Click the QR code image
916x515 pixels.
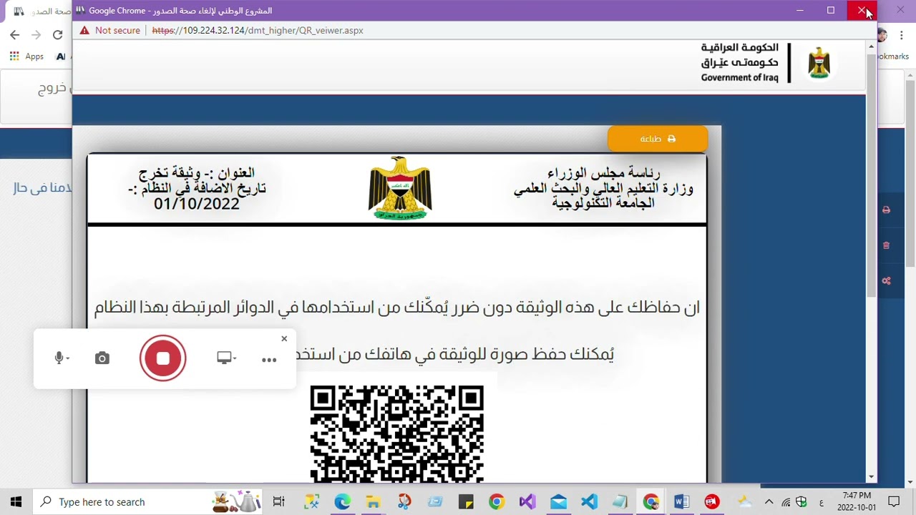397,433
